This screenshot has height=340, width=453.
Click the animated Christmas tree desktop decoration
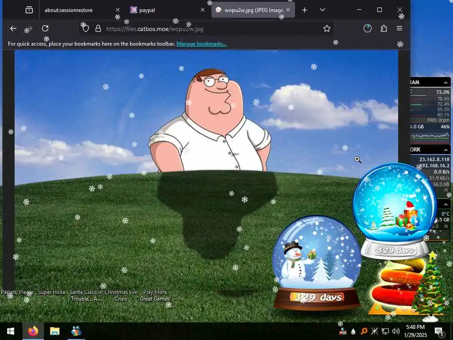click(430, 286)
